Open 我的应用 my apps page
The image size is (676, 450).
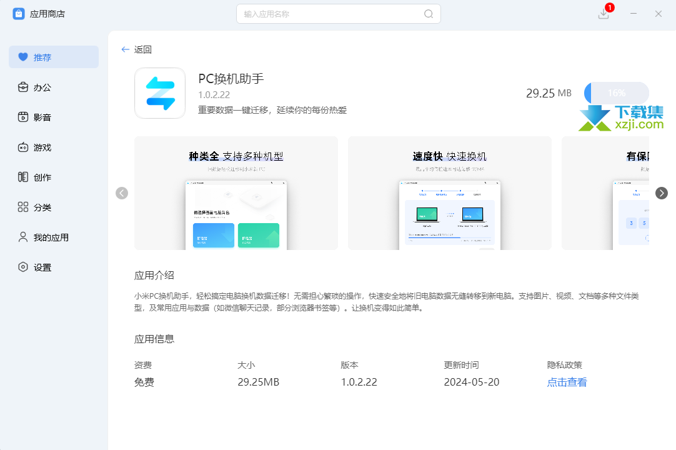[x=54, y=237]
